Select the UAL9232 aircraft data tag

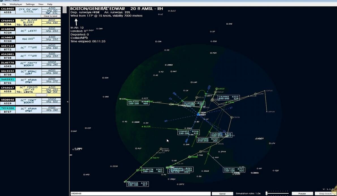138,103
